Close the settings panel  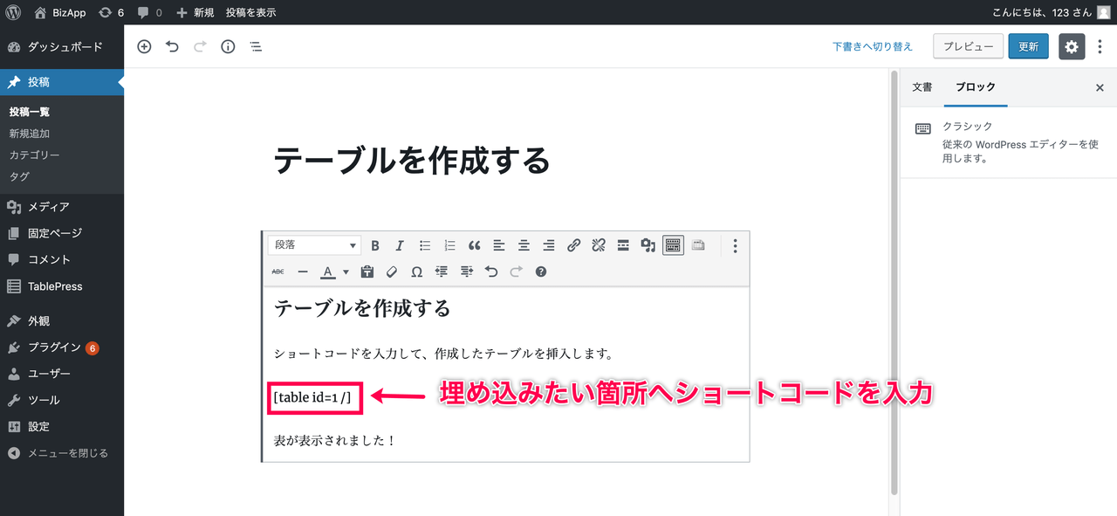(x=1100, y=88)
